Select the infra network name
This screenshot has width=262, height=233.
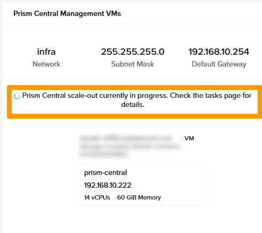(x=46, y=52)
